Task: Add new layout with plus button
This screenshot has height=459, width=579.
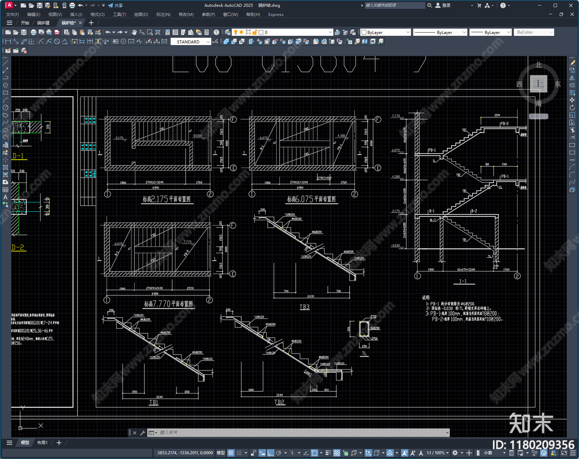Action: point(59,443)
